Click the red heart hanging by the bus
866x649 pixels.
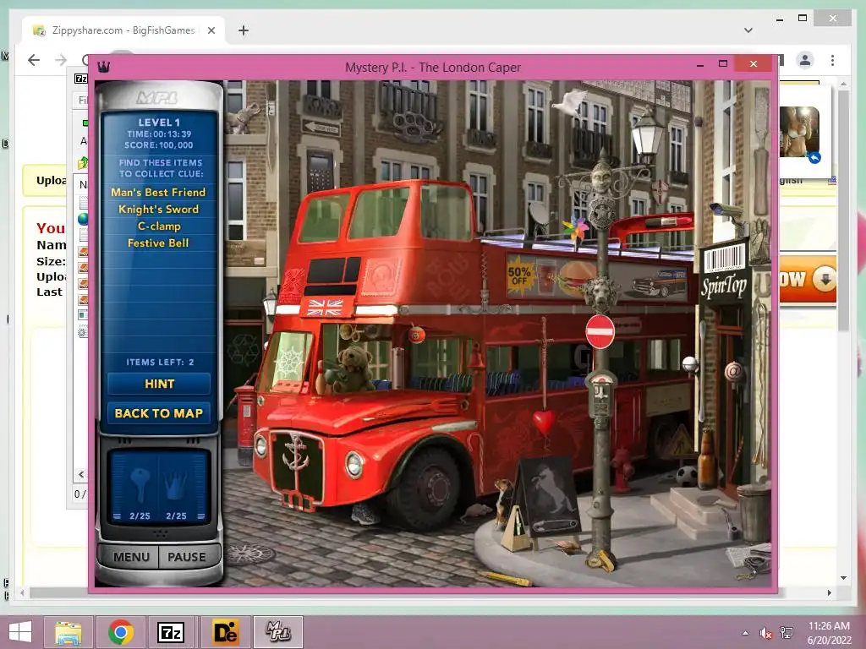[x=544, y=422]
